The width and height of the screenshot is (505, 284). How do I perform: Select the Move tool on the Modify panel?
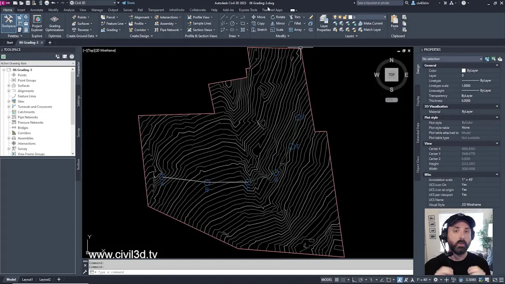(x=261, y=17)
